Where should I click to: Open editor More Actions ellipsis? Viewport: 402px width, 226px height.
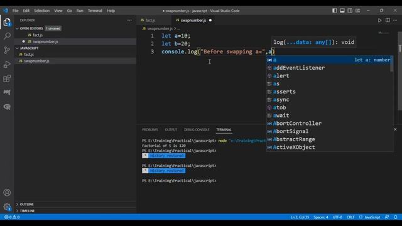[395, 20]
